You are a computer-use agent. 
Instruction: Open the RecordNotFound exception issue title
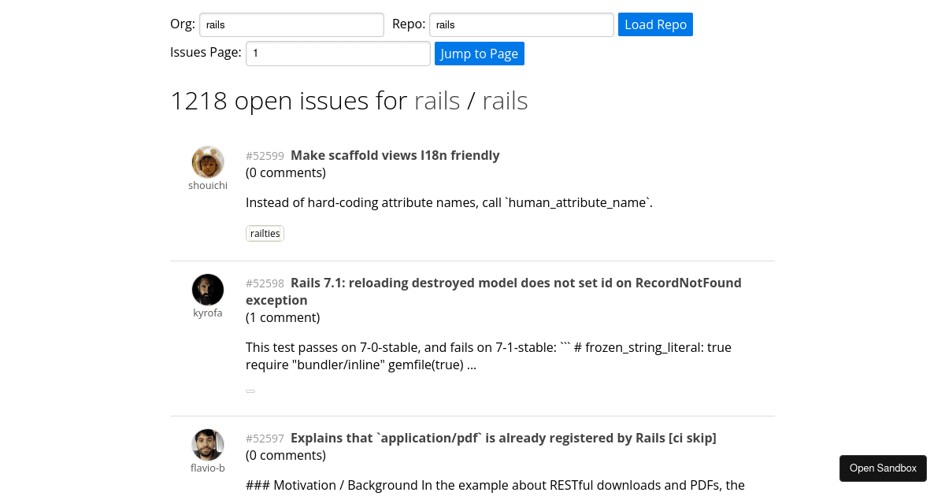494,291
